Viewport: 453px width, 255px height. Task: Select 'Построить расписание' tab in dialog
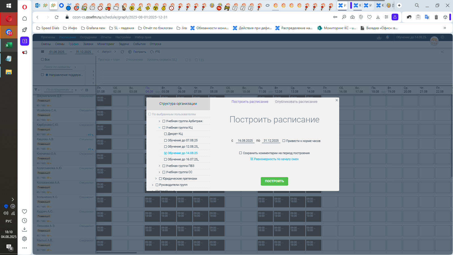point(250,102)
